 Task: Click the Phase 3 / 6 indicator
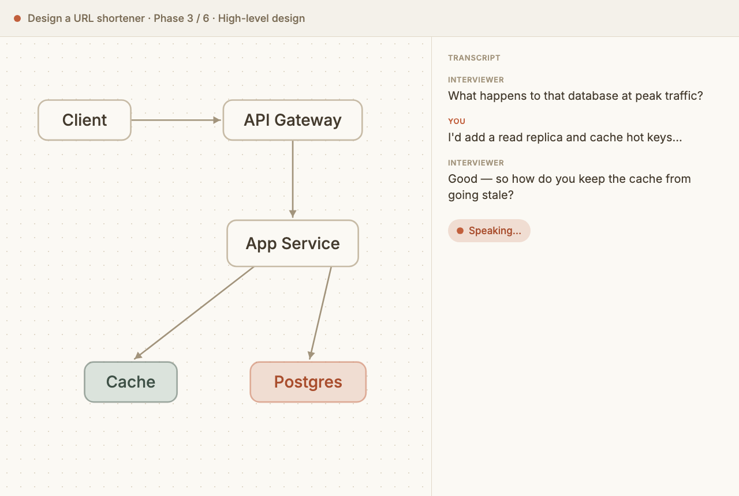[181, 18]
